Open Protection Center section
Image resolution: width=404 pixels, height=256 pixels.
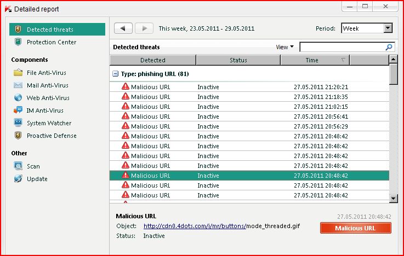(52, 42)
